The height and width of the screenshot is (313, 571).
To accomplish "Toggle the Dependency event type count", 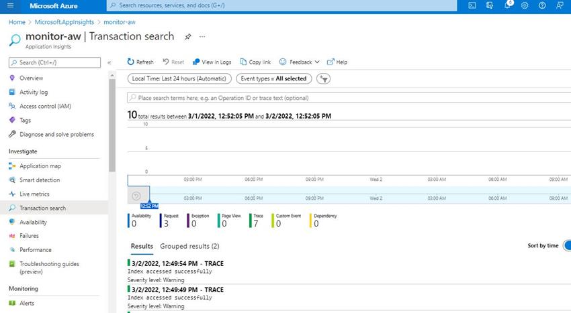I will (x=324, y=221).
